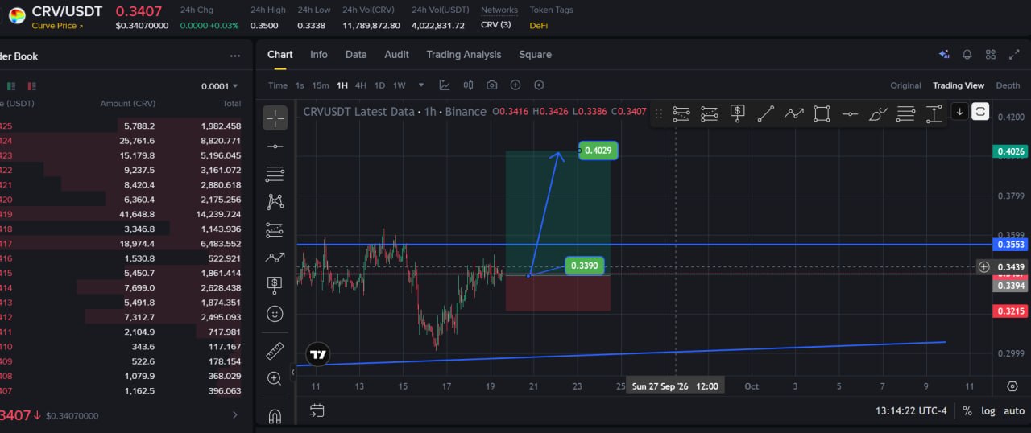Open the long position forecasting tool in left toolbar
Viewport: 1031px width, 433px height.
click(275, 229)
